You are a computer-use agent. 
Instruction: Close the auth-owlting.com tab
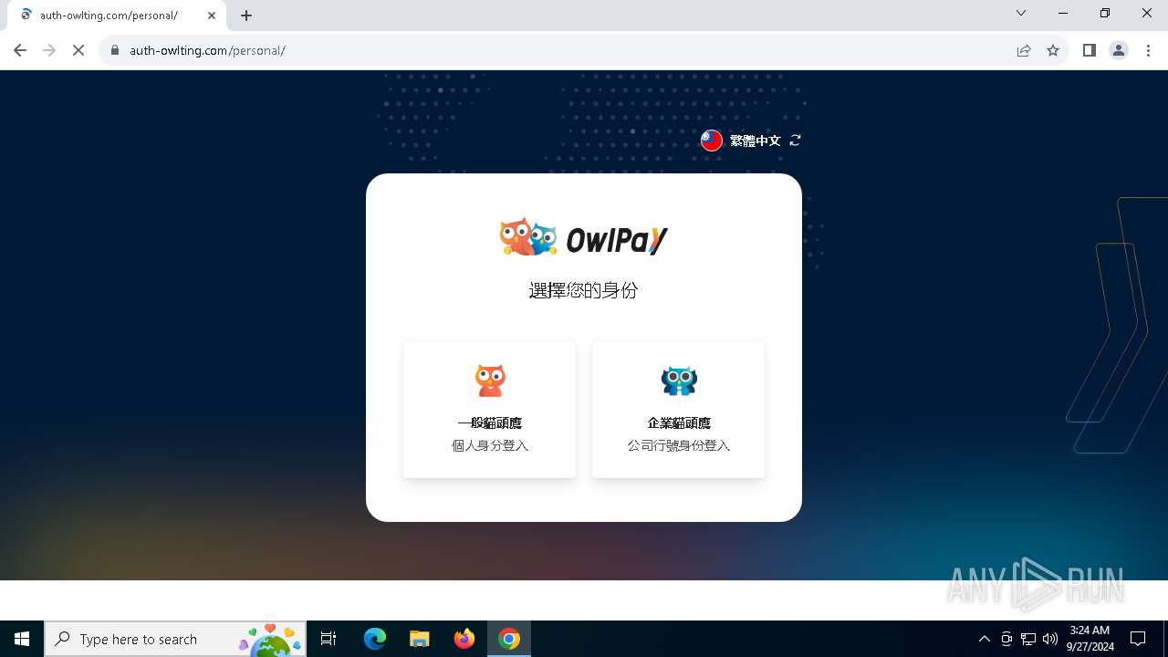pos(212,16)
